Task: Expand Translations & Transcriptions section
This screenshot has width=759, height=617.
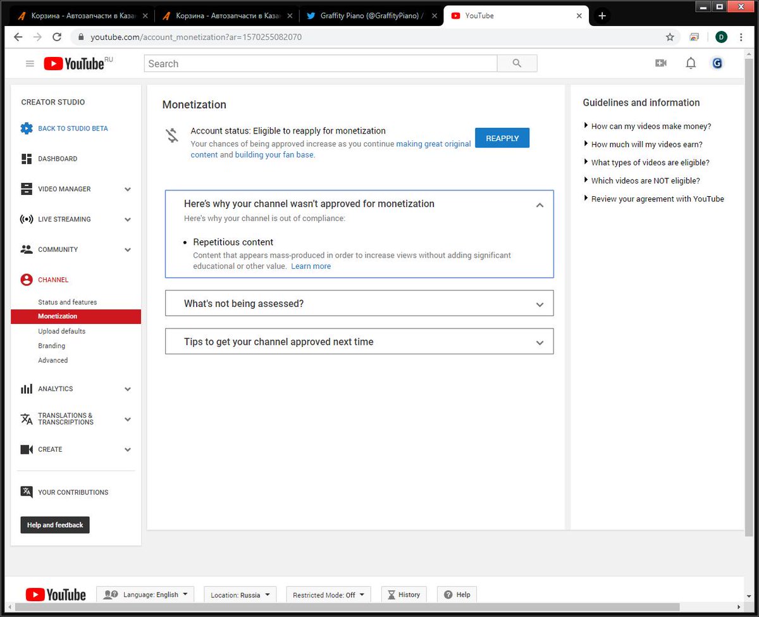Action: click(128, 419)
